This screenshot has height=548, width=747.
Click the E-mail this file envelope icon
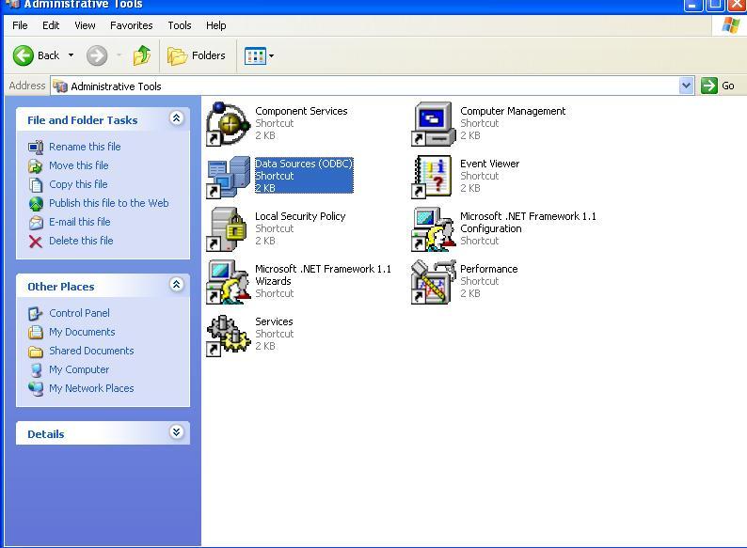(x=36, y=223)
